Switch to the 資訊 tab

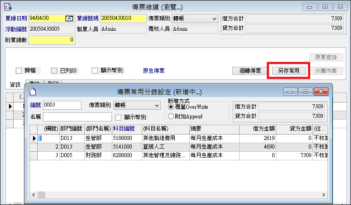(x=15, y=84)
